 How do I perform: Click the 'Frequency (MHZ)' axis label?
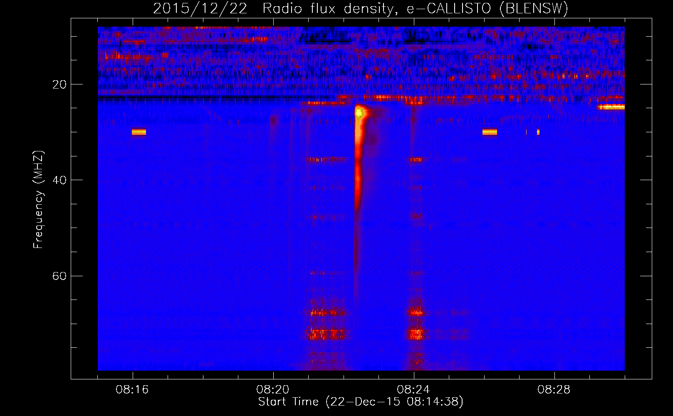tap(38, 200)
